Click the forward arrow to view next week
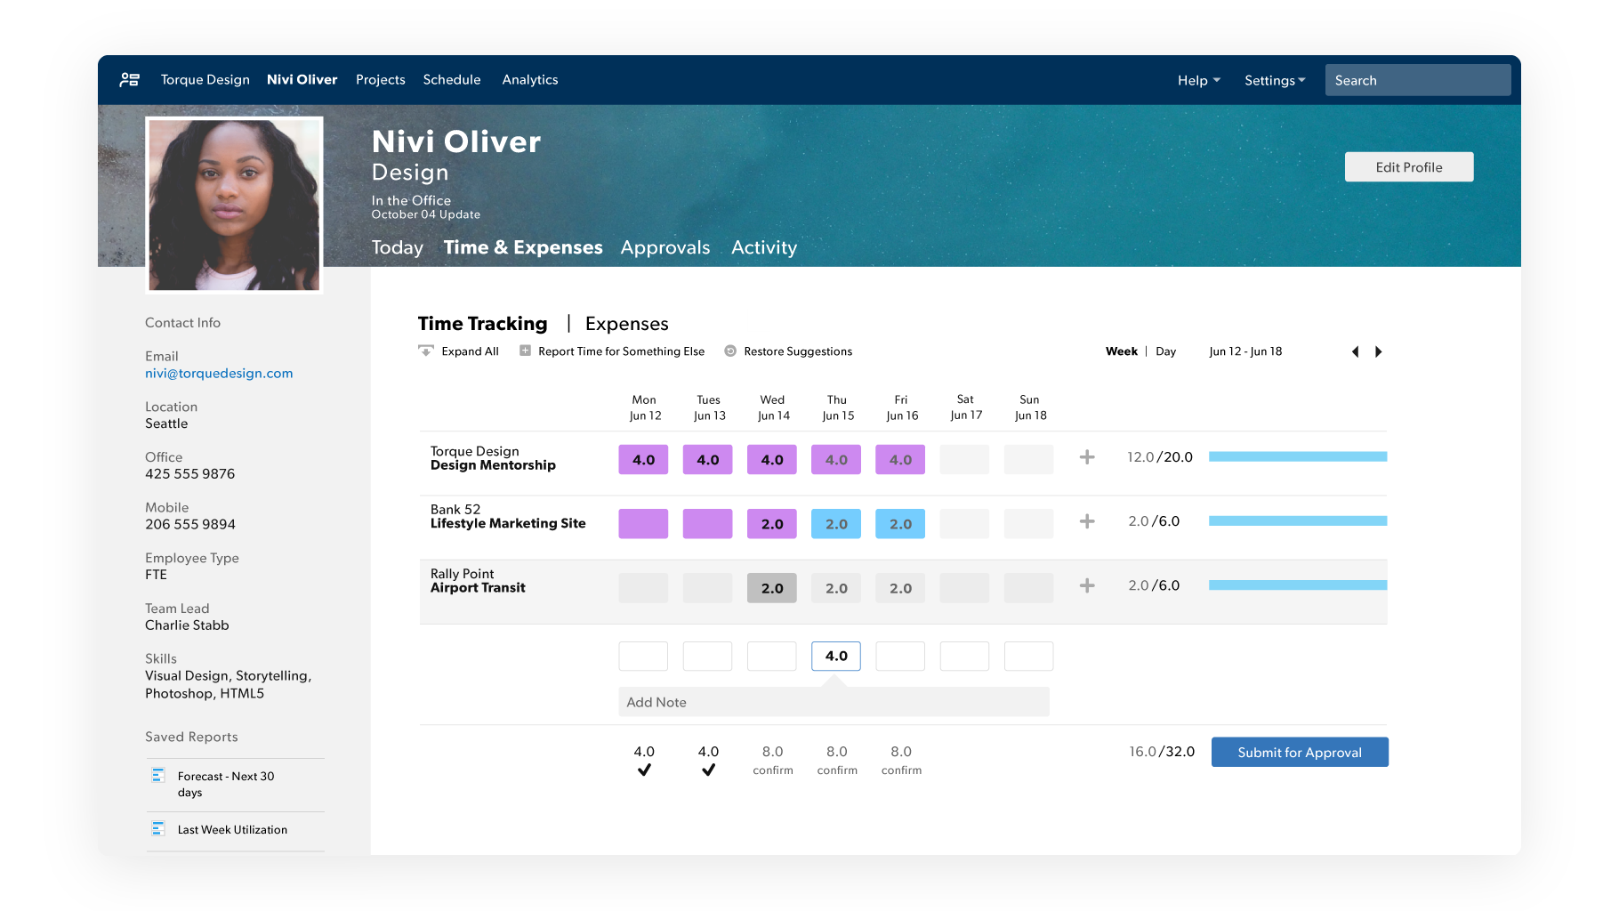This screenshot has width=1619, height=911. (x=1379, y=351)
